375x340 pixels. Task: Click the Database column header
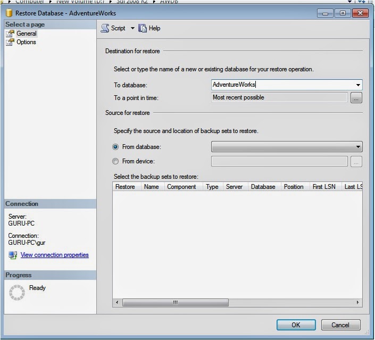(264, 187)
